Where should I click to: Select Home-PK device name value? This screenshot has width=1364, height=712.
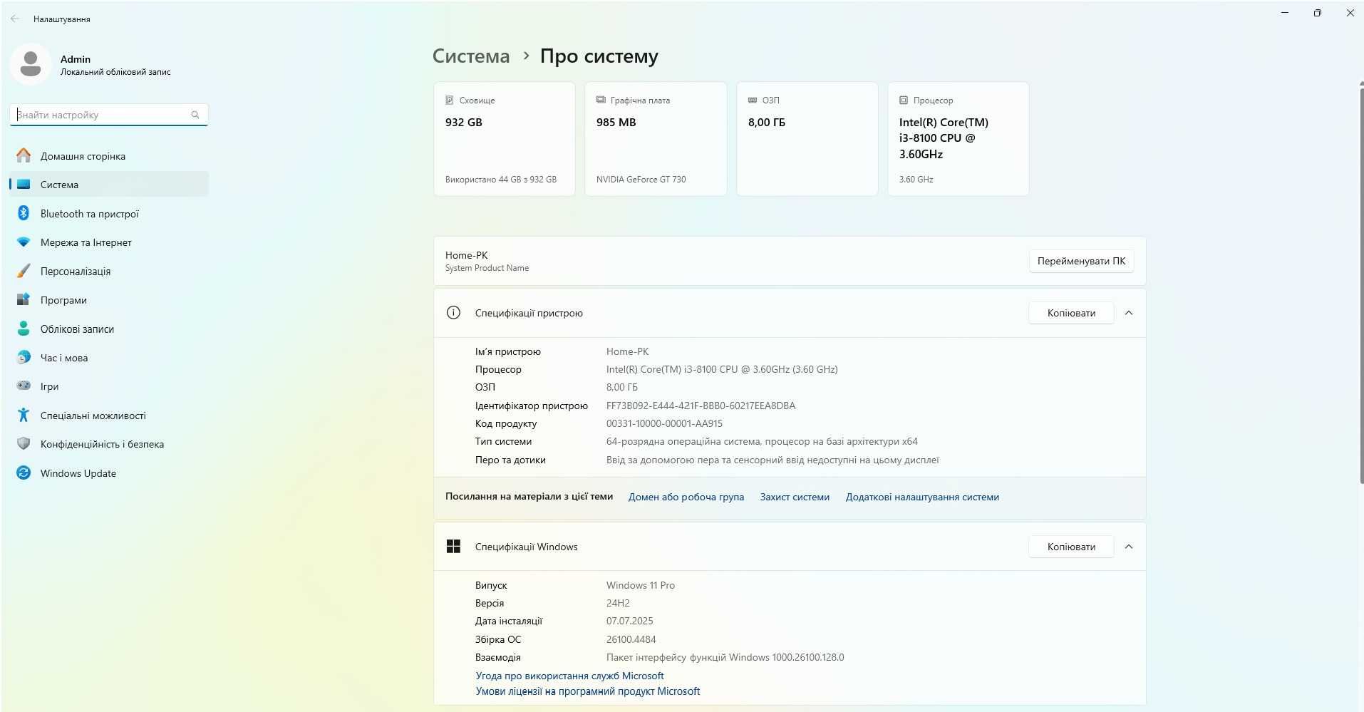coord(627,351)
